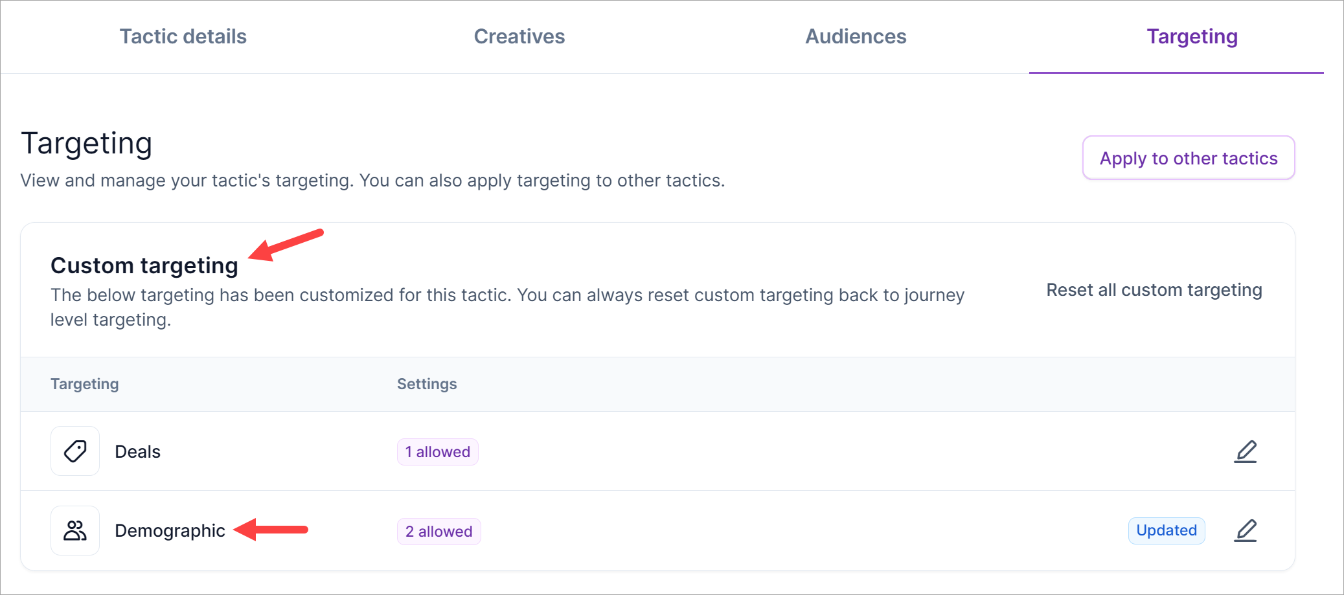Go to the Audiences tab
This screenshot has height=595, width=1344.
[855, 37]
